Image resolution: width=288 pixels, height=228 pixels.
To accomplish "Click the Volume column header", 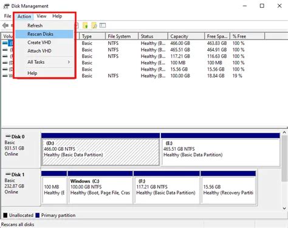I will click(x=8, y=36).
